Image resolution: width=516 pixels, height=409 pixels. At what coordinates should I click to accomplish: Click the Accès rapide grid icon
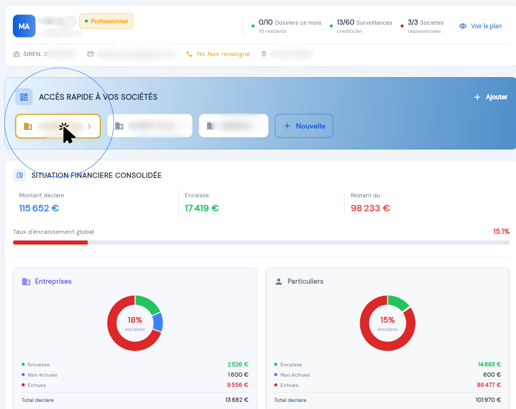[24, 97]
